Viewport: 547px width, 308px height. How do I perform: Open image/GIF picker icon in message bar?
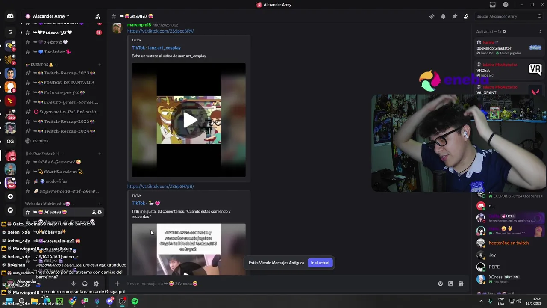click(x=450, y=284)
